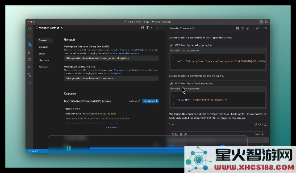This screenshot has height=173, width=296.
Task: Open Available marketplace options link
Action: [124, 53]
